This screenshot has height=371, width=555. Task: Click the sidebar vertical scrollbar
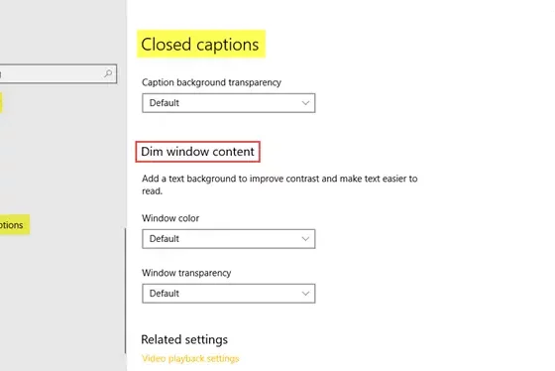125,291
